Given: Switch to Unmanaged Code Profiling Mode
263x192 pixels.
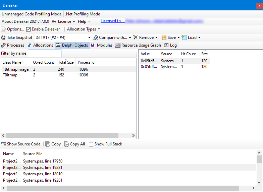Looking at the screenshot, I should coord(32,14).
